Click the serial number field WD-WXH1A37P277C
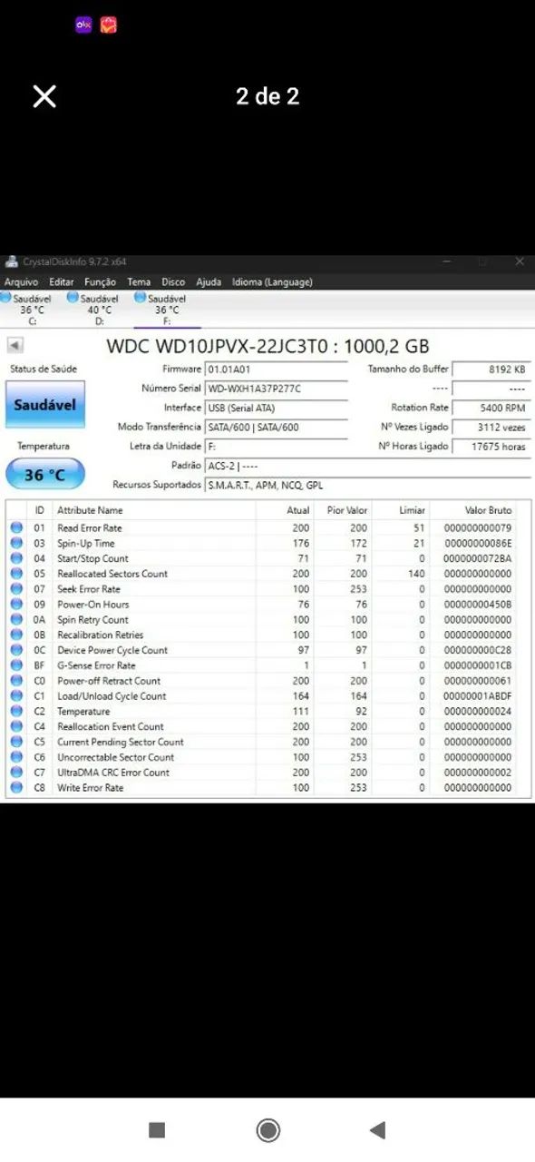This screenshot has height=1162, width=535. [x=277, y=389]
